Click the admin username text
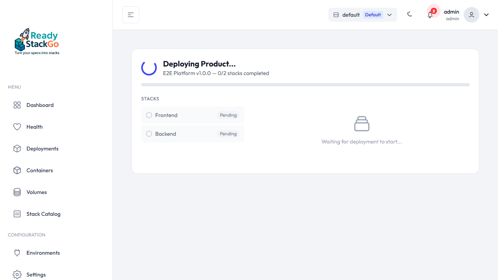Screen dimensions: 498x280 pos(451,12)
